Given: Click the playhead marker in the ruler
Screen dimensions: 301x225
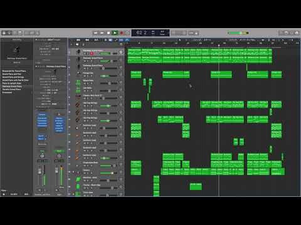Looking at the screenshot, I should click(x=219, y=45).
